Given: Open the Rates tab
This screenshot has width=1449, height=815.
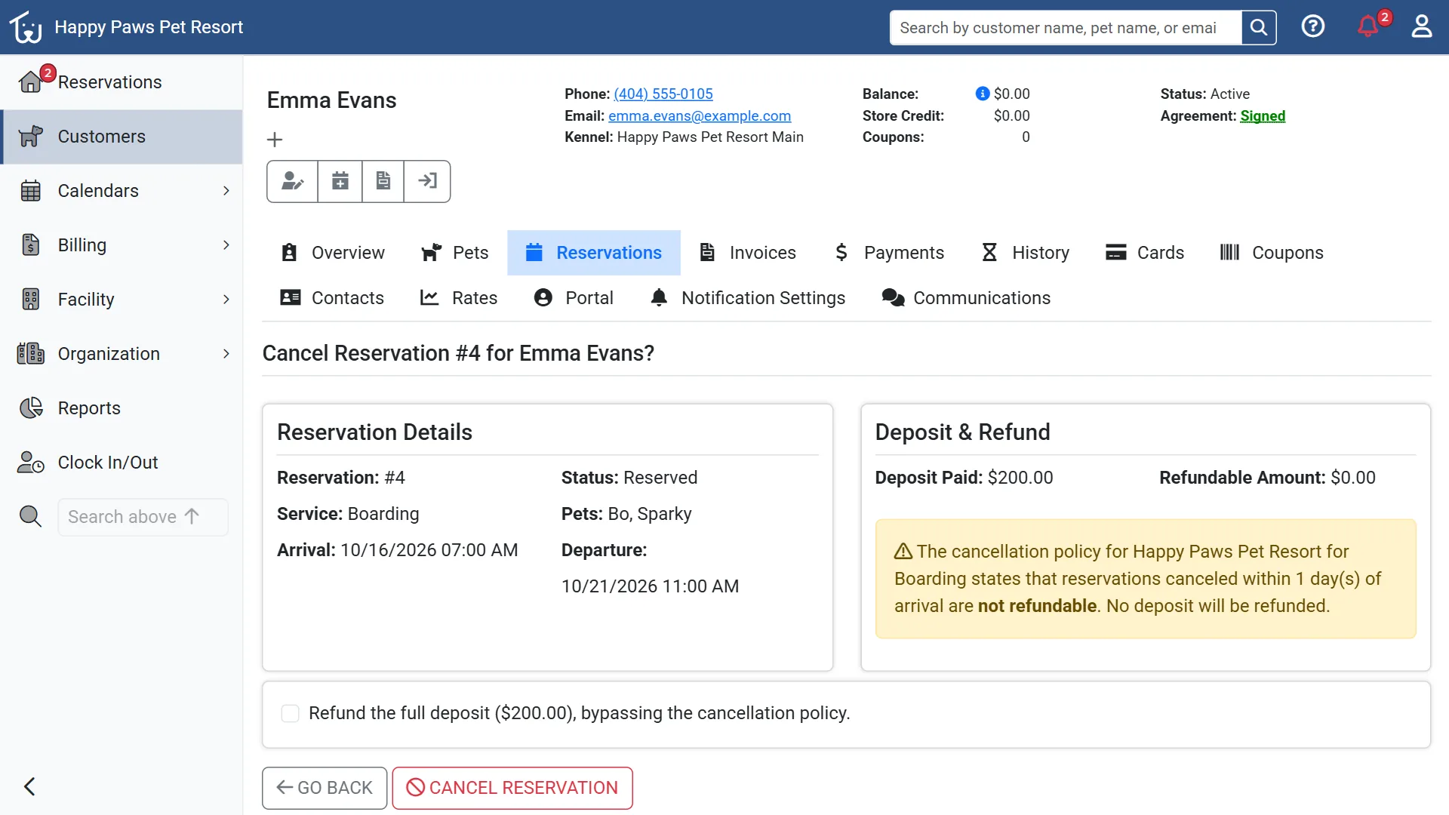Looking at the screenshot, I should pyautogui.click(x=459, y=298).
